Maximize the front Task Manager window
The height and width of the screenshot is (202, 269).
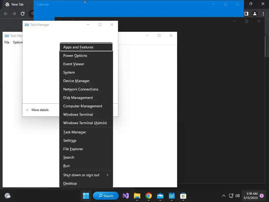tap(100, 24)
